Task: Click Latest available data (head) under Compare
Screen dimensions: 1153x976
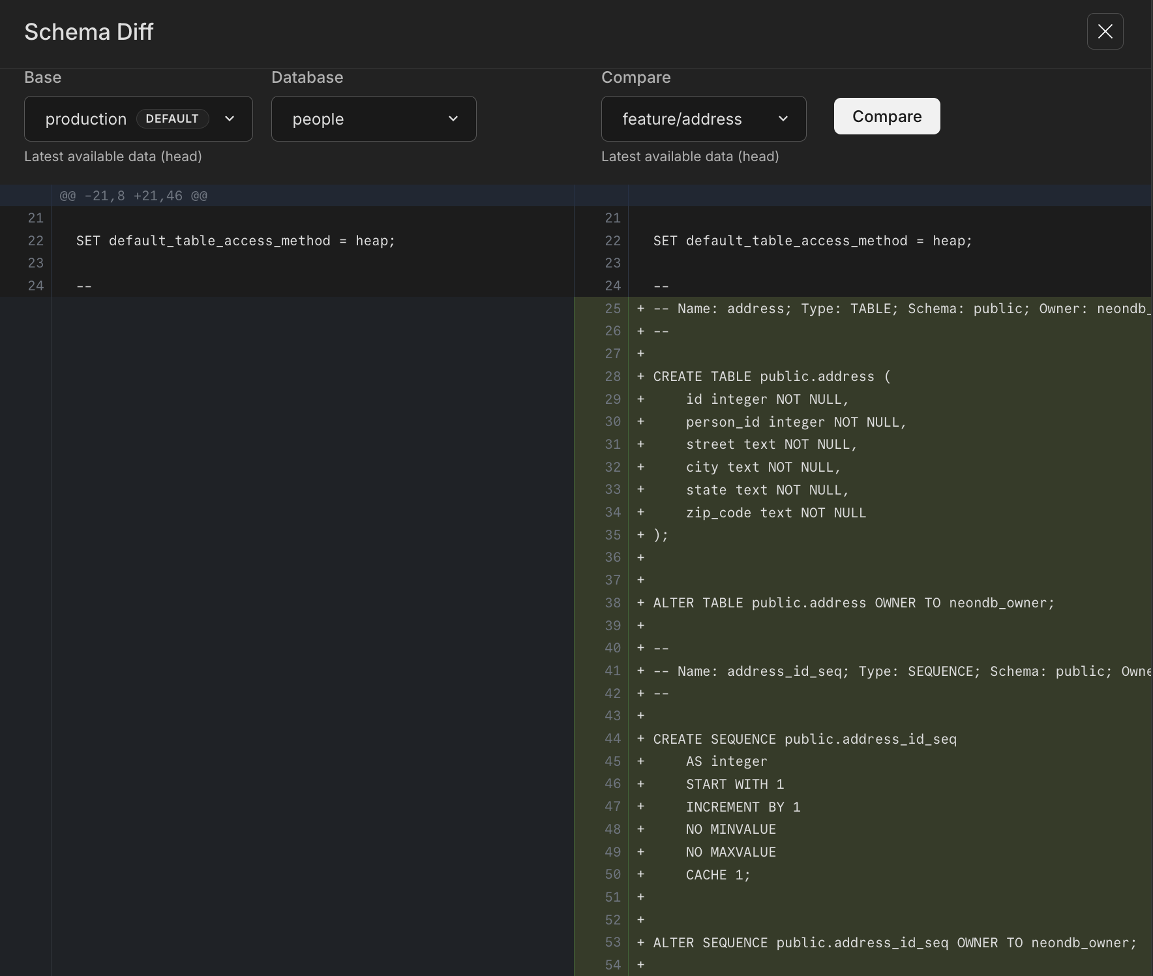Action: [690, 157]
